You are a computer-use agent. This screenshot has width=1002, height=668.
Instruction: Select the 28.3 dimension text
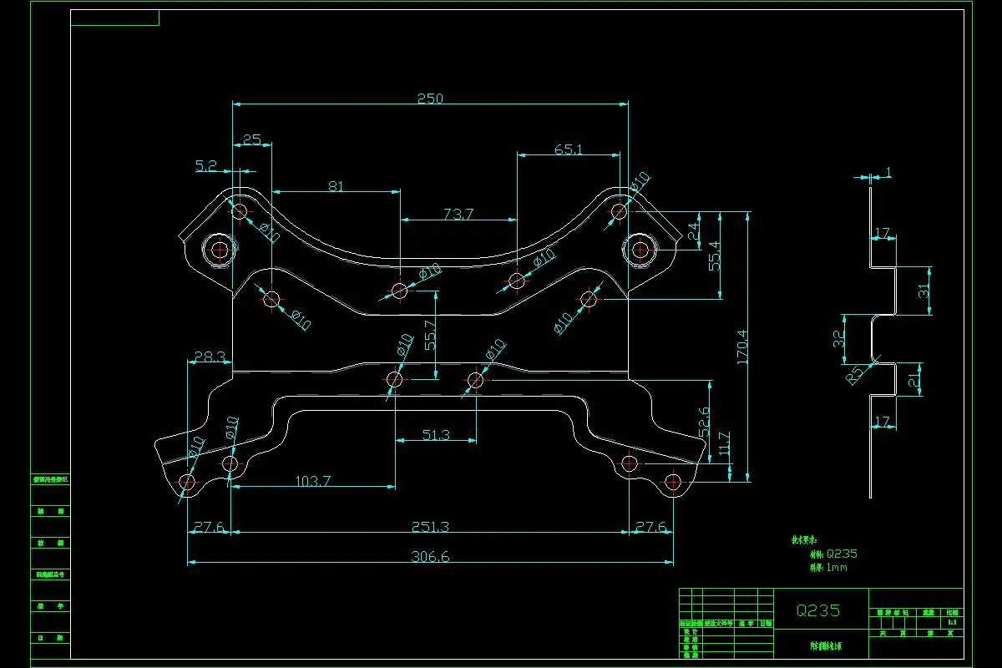click(210, 357)
